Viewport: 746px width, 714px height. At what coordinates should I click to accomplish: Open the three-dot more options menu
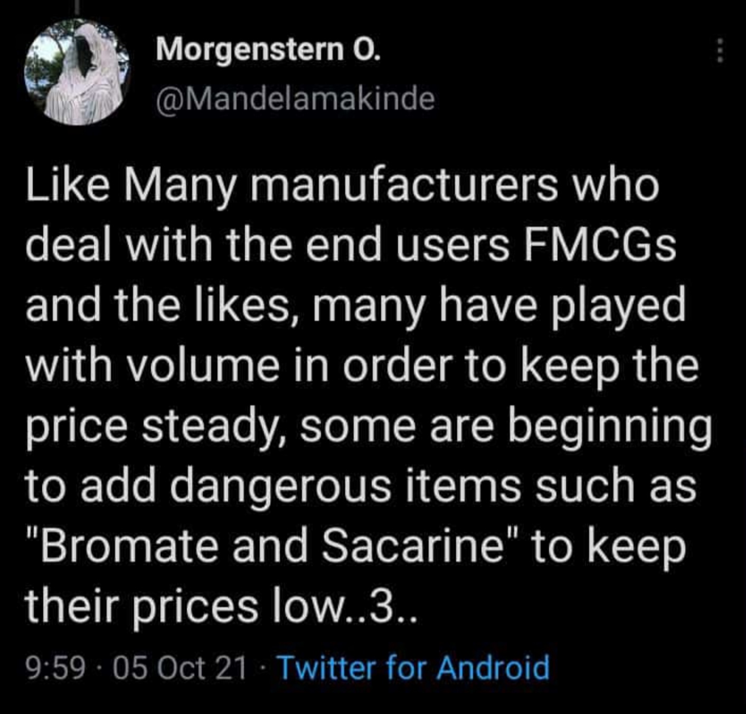tap(719, 52)
